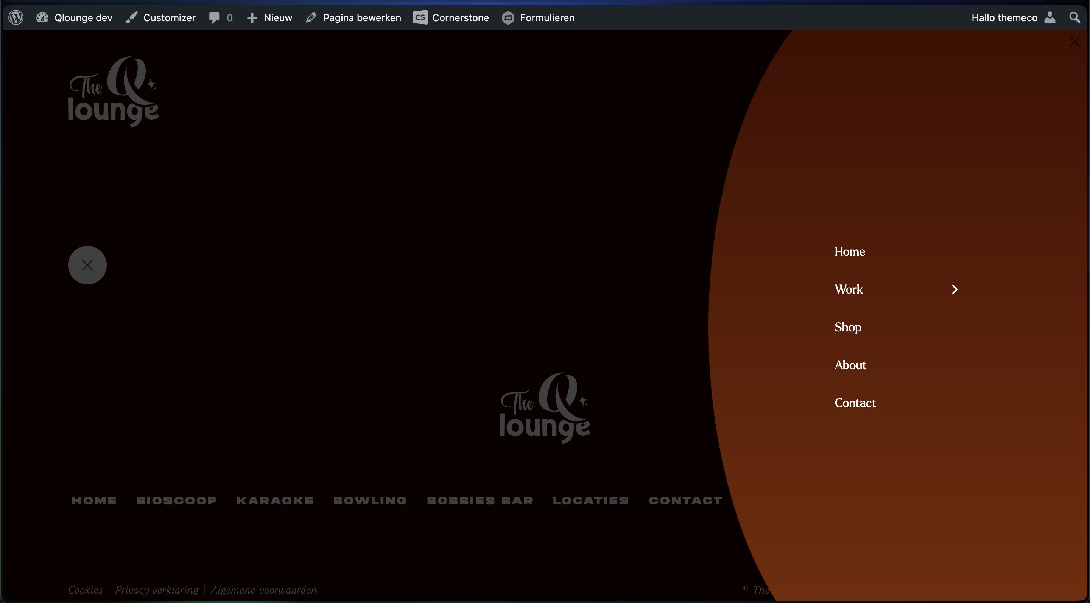Click the Bioscoop footer nav link
This screenshot has height=603, width=1090.
tap(176, 500)
